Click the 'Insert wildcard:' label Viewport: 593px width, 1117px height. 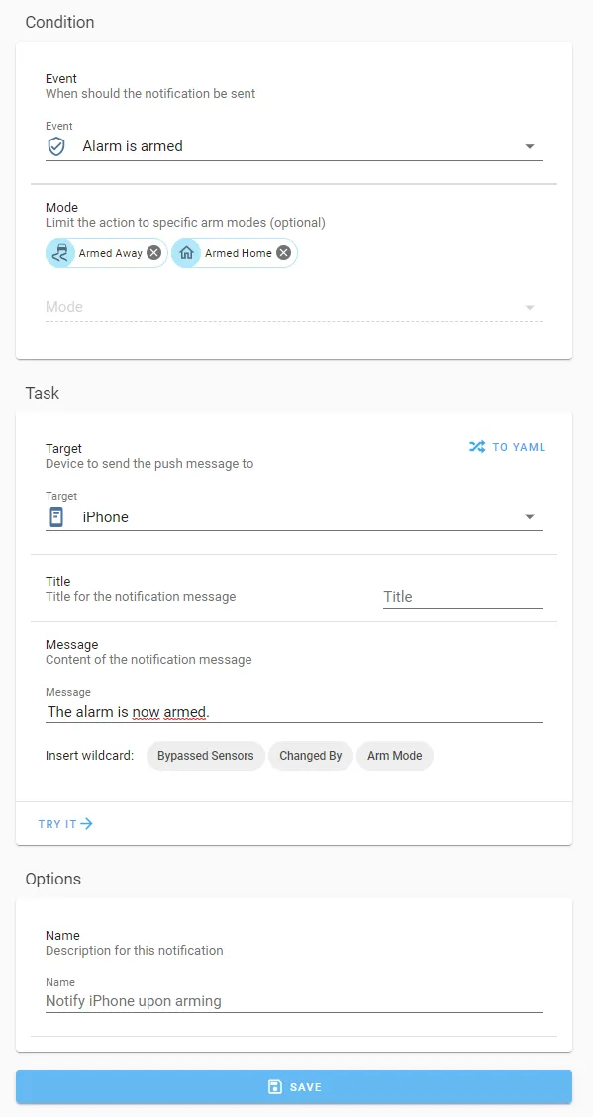point(90,756)
